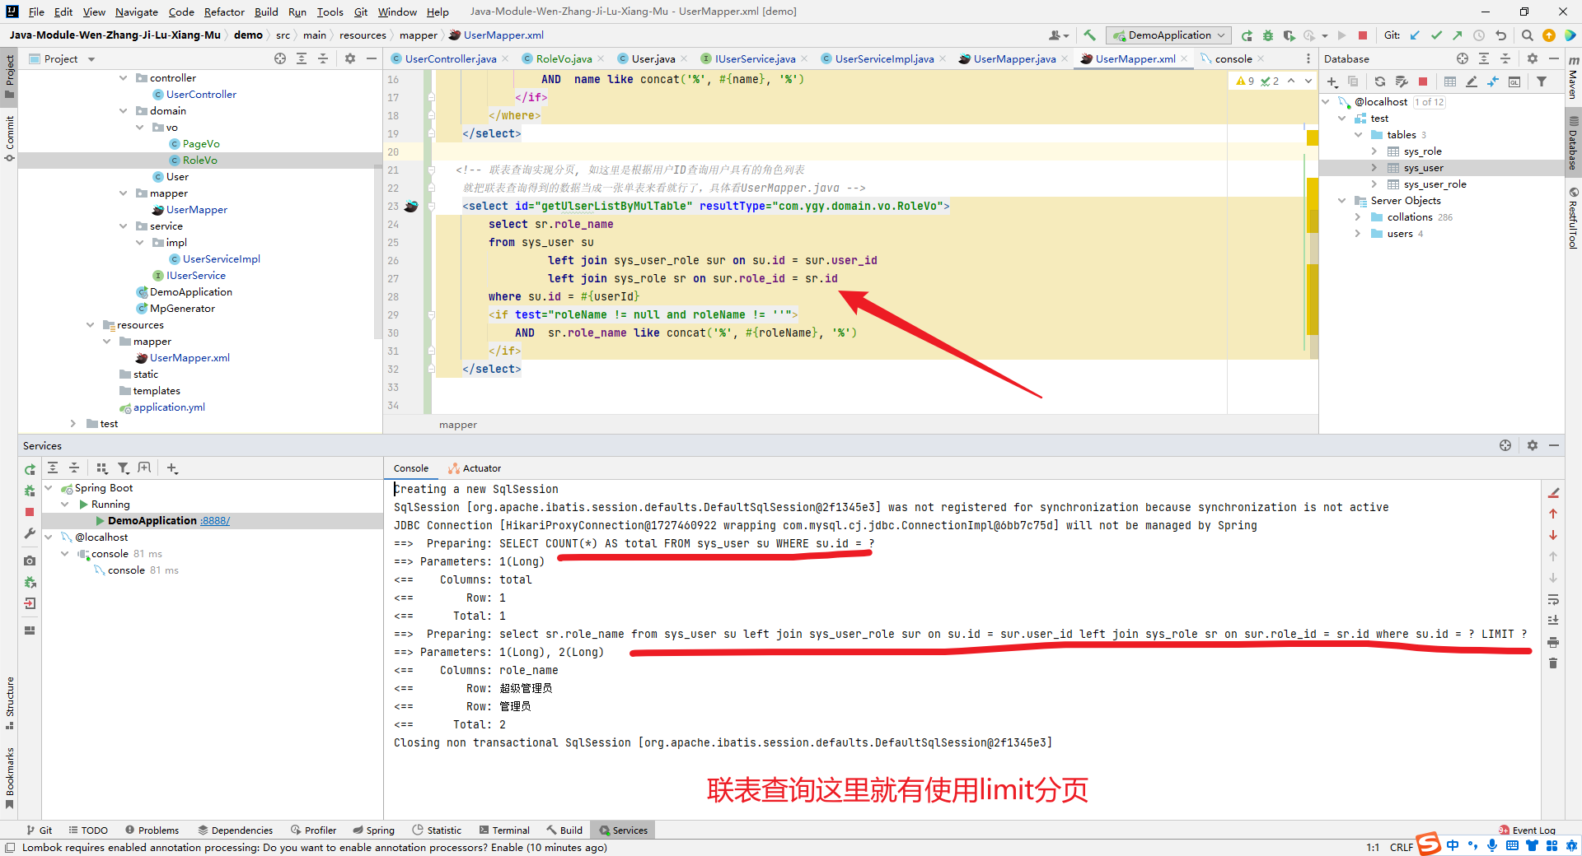This screenshot has width=1582, height=856.
Task: Expand the test folder in Project tree
Action: pyautogui.click(x=73, y=424)
